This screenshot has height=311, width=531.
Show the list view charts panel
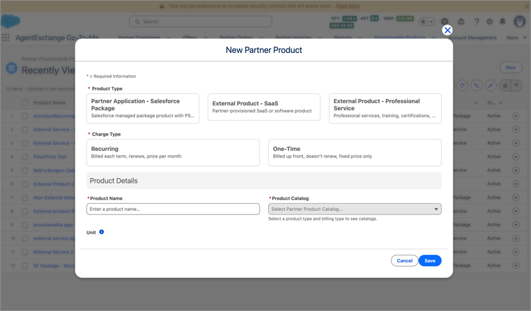[x=505, y=85]
